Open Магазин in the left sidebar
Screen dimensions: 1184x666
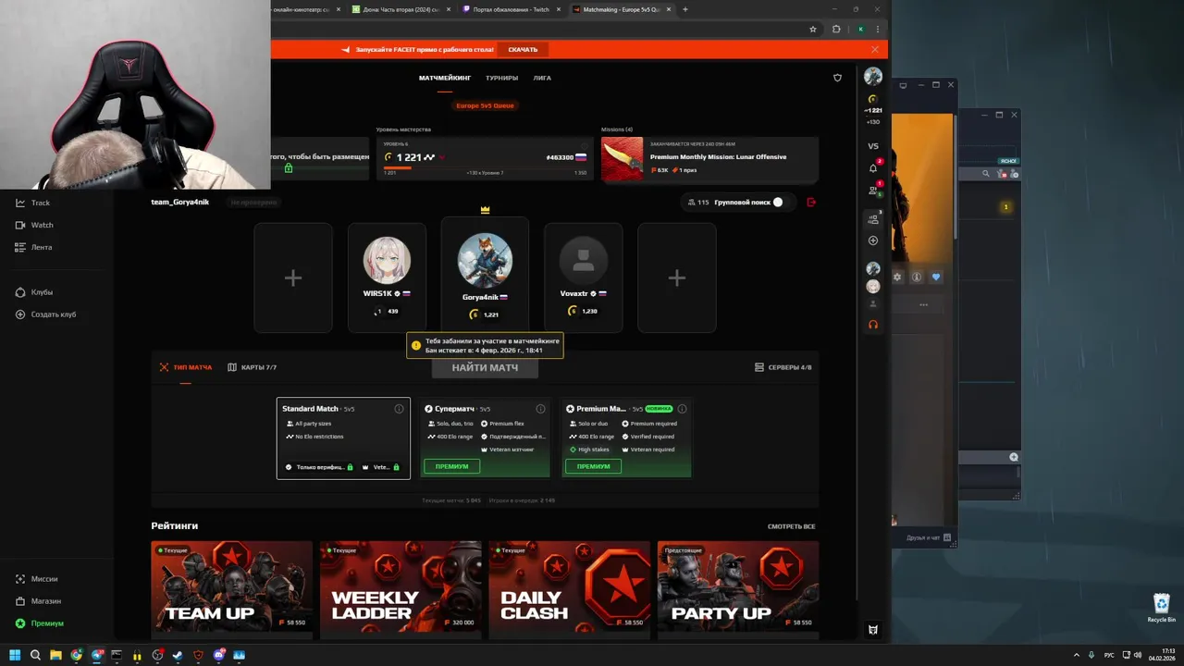tap(39, 601)
